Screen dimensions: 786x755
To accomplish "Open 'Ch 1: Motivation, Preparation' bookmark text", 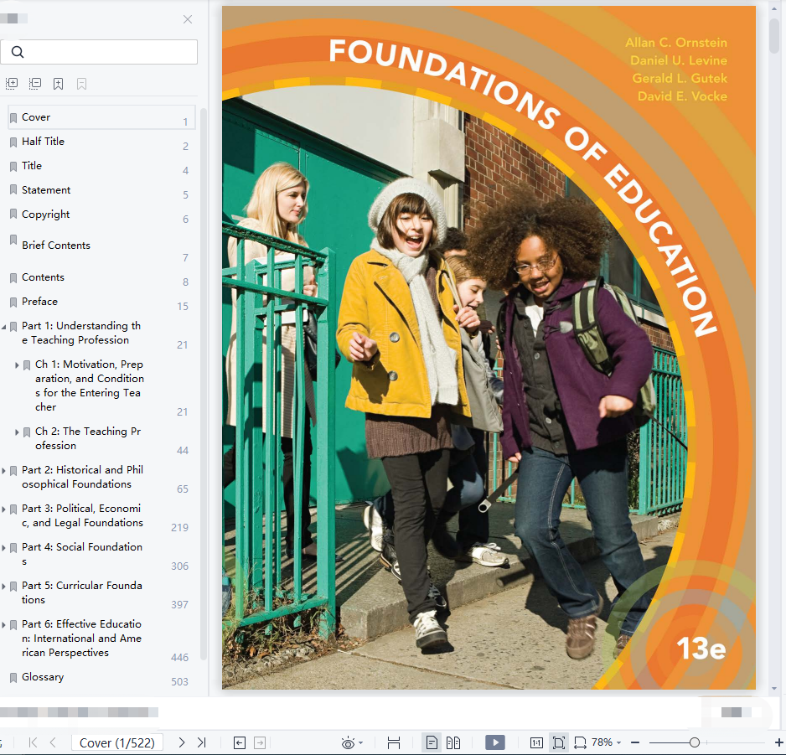I will pos(89,385).
